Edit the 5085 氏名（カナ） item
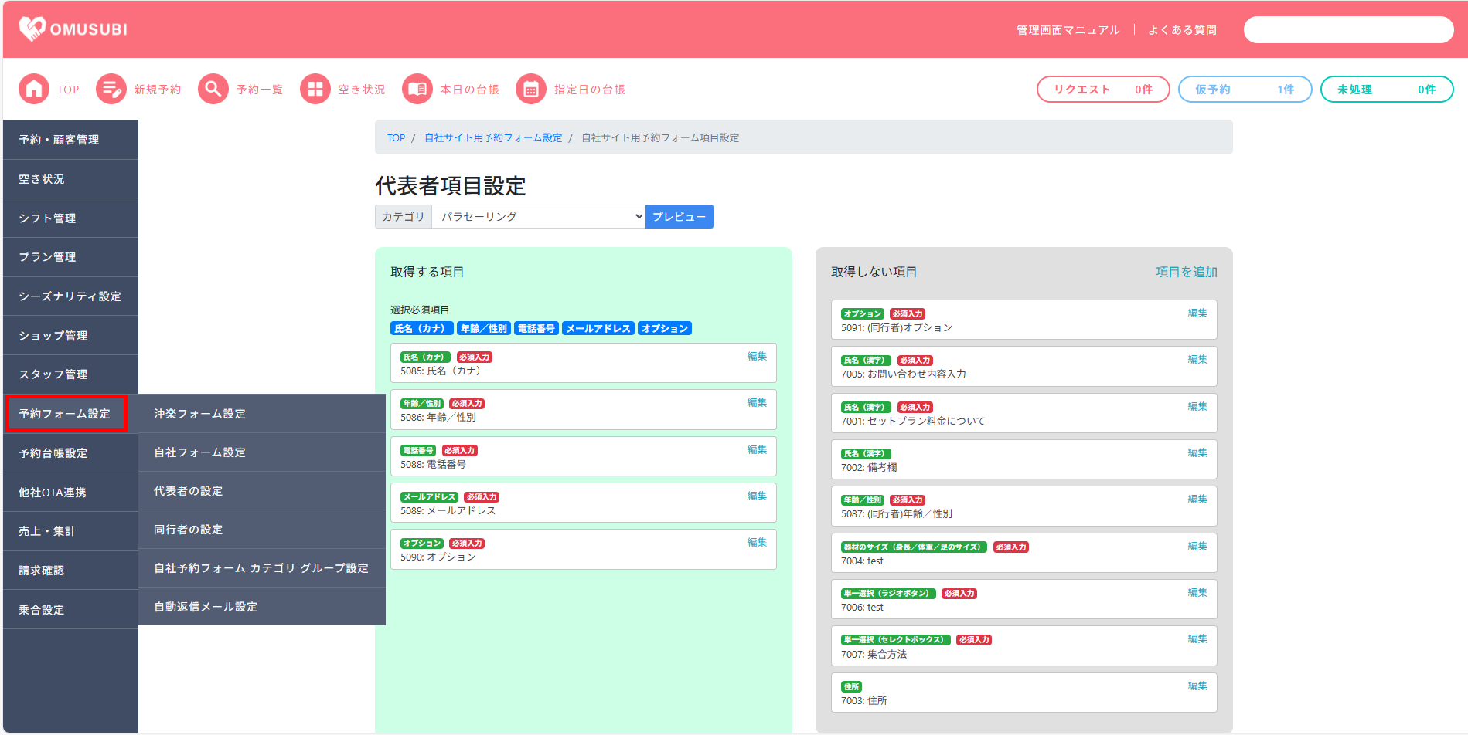Screen dimensions: 1468x735 coord(756,357)
